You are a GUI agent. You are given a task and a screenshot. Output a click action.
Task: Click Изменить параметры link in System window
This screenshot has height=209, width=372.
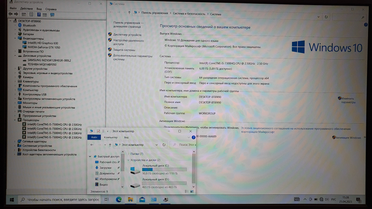click(x=348, y=100)
